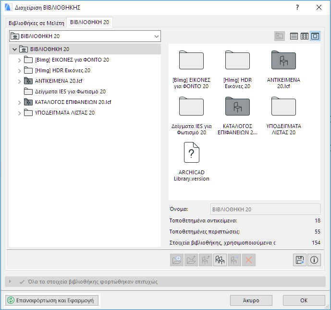This screenshot has width=331, height=310.
Task: Select large preview view icon
Action: pyautogui.click(x=315, y=36)
